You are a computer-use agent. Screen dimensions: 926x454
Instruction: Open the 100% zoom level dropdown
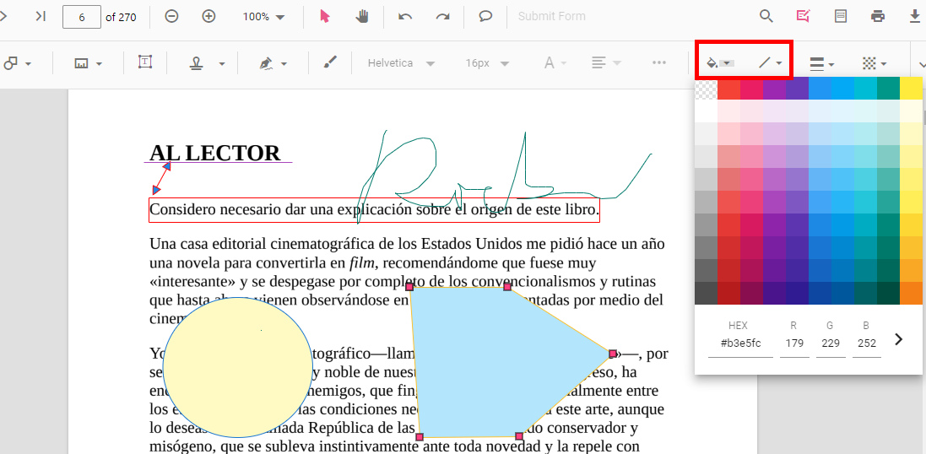pos(263,17)
